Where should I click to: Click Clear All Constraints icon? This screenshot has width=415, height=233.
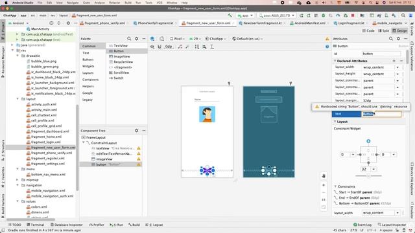tap(180, 47)
